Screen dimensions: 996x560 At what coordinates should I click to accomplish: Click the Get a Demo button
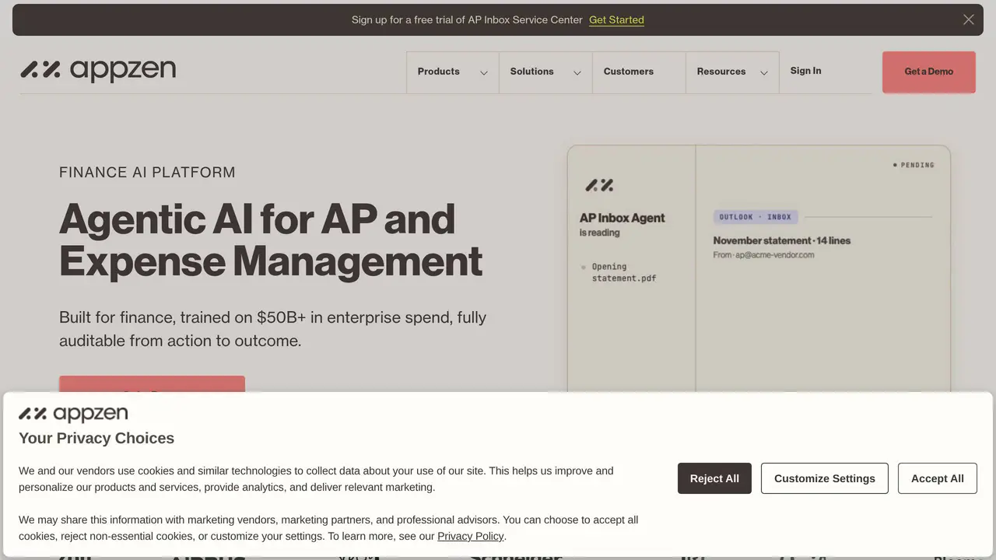[x=928, y=72]
